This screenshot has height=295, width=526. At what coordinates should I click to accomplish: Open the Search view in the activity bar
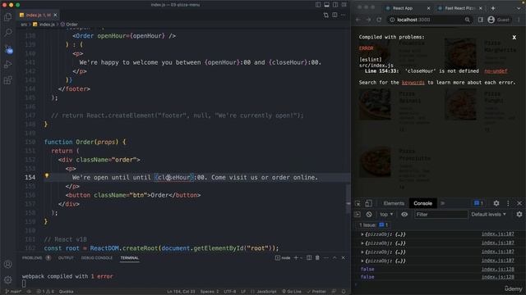click(7, 33)
